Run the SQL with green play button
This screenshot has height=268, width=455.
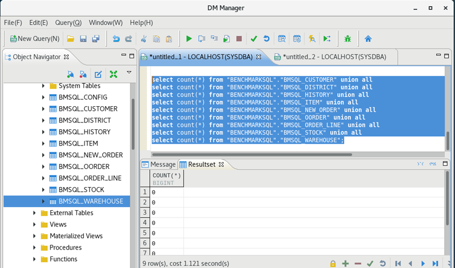click(x=189, y=38)
